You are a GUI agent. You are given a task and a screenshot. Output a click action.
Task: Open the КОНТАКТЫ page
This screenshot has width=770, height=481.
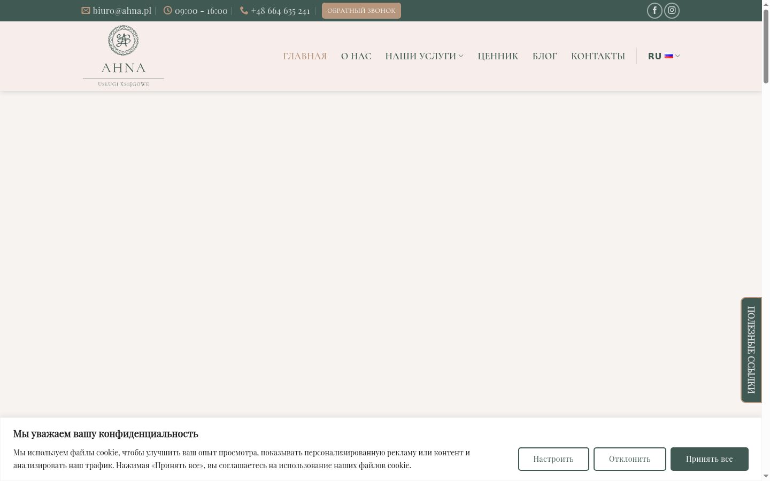tap(598, 56)
